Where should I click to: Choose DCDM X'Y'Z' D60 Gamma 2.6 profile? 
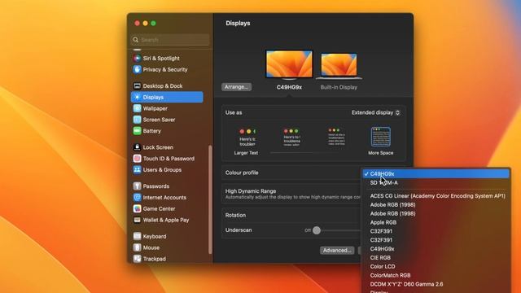[x=436, y=284]
